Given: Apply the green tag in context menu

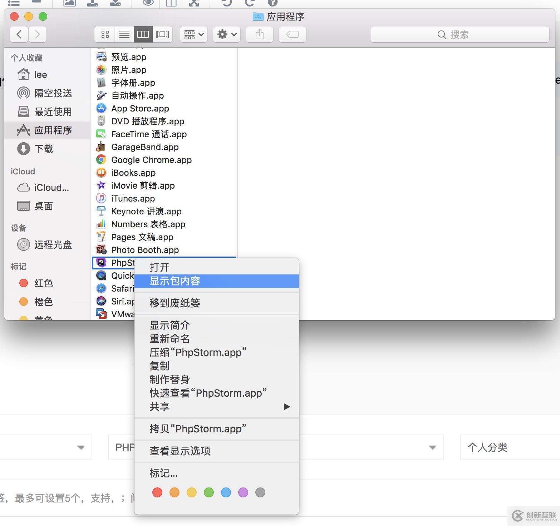Looking at the screenshot, I should (x=209, y=492).
